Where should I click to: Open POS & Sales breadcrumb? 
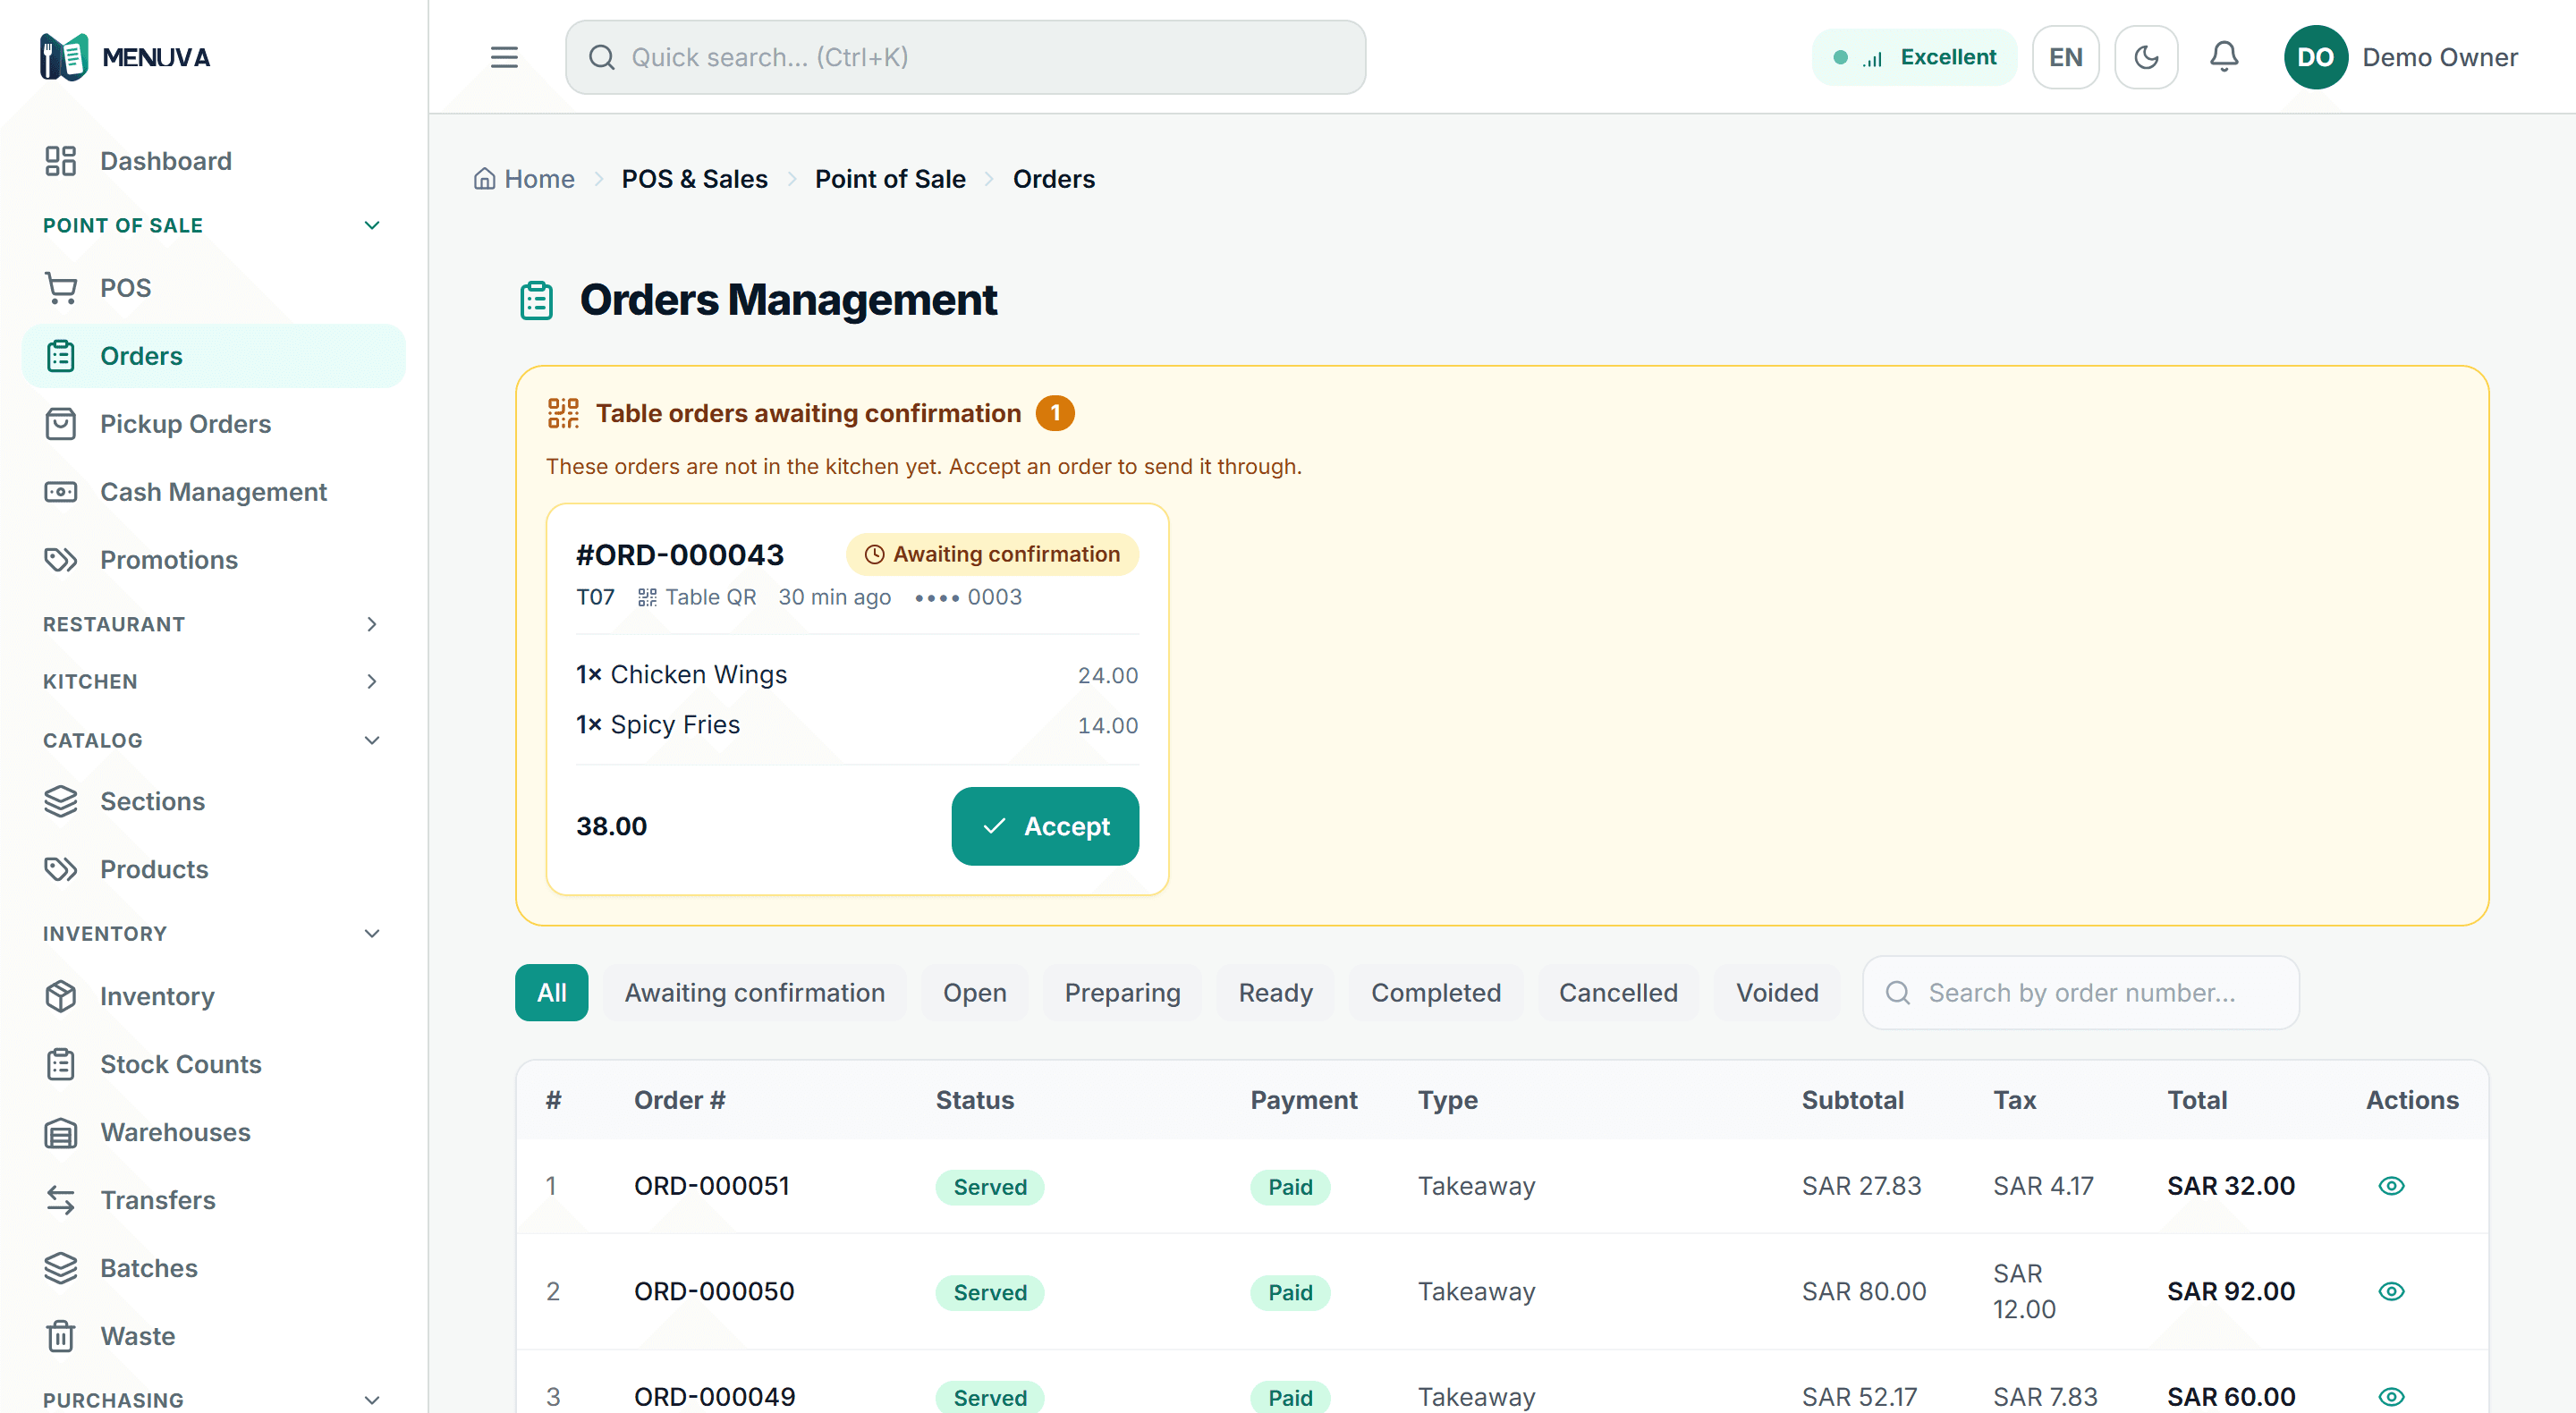[x=694, y=179]
